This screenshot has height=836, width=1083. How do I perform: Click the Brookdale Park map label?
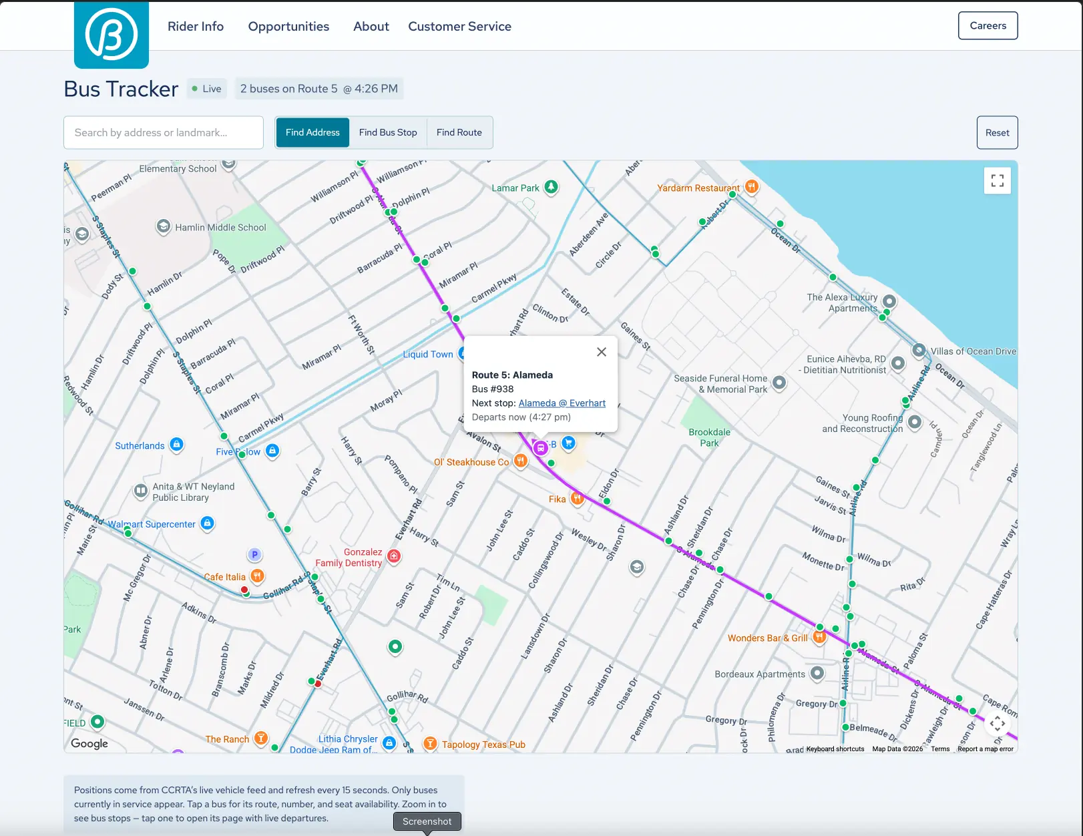(709, 437)
